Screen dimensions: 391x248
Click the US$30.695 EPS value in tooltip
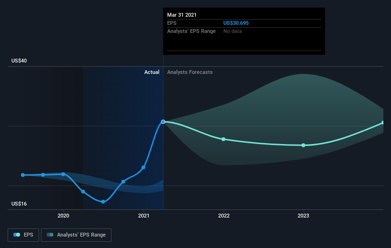(236, 23)
